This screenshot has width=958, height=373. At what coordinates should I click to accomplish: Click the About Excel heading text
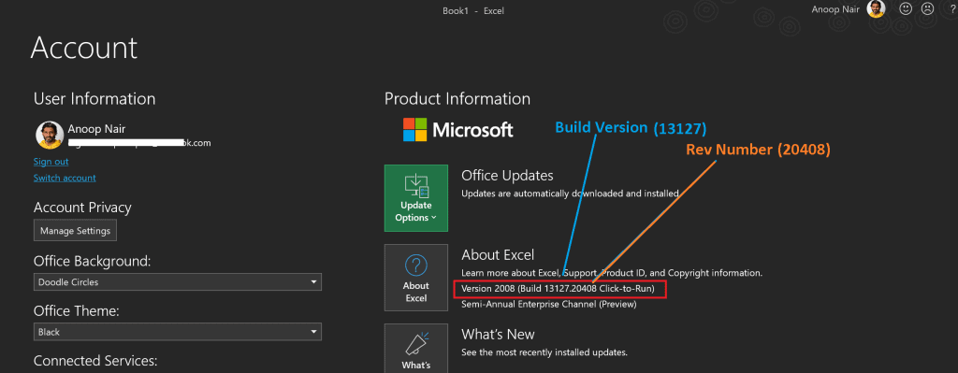(498, 255)
